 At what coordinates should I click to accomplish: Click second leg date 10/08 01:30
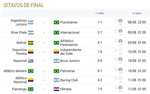[137, 71]
